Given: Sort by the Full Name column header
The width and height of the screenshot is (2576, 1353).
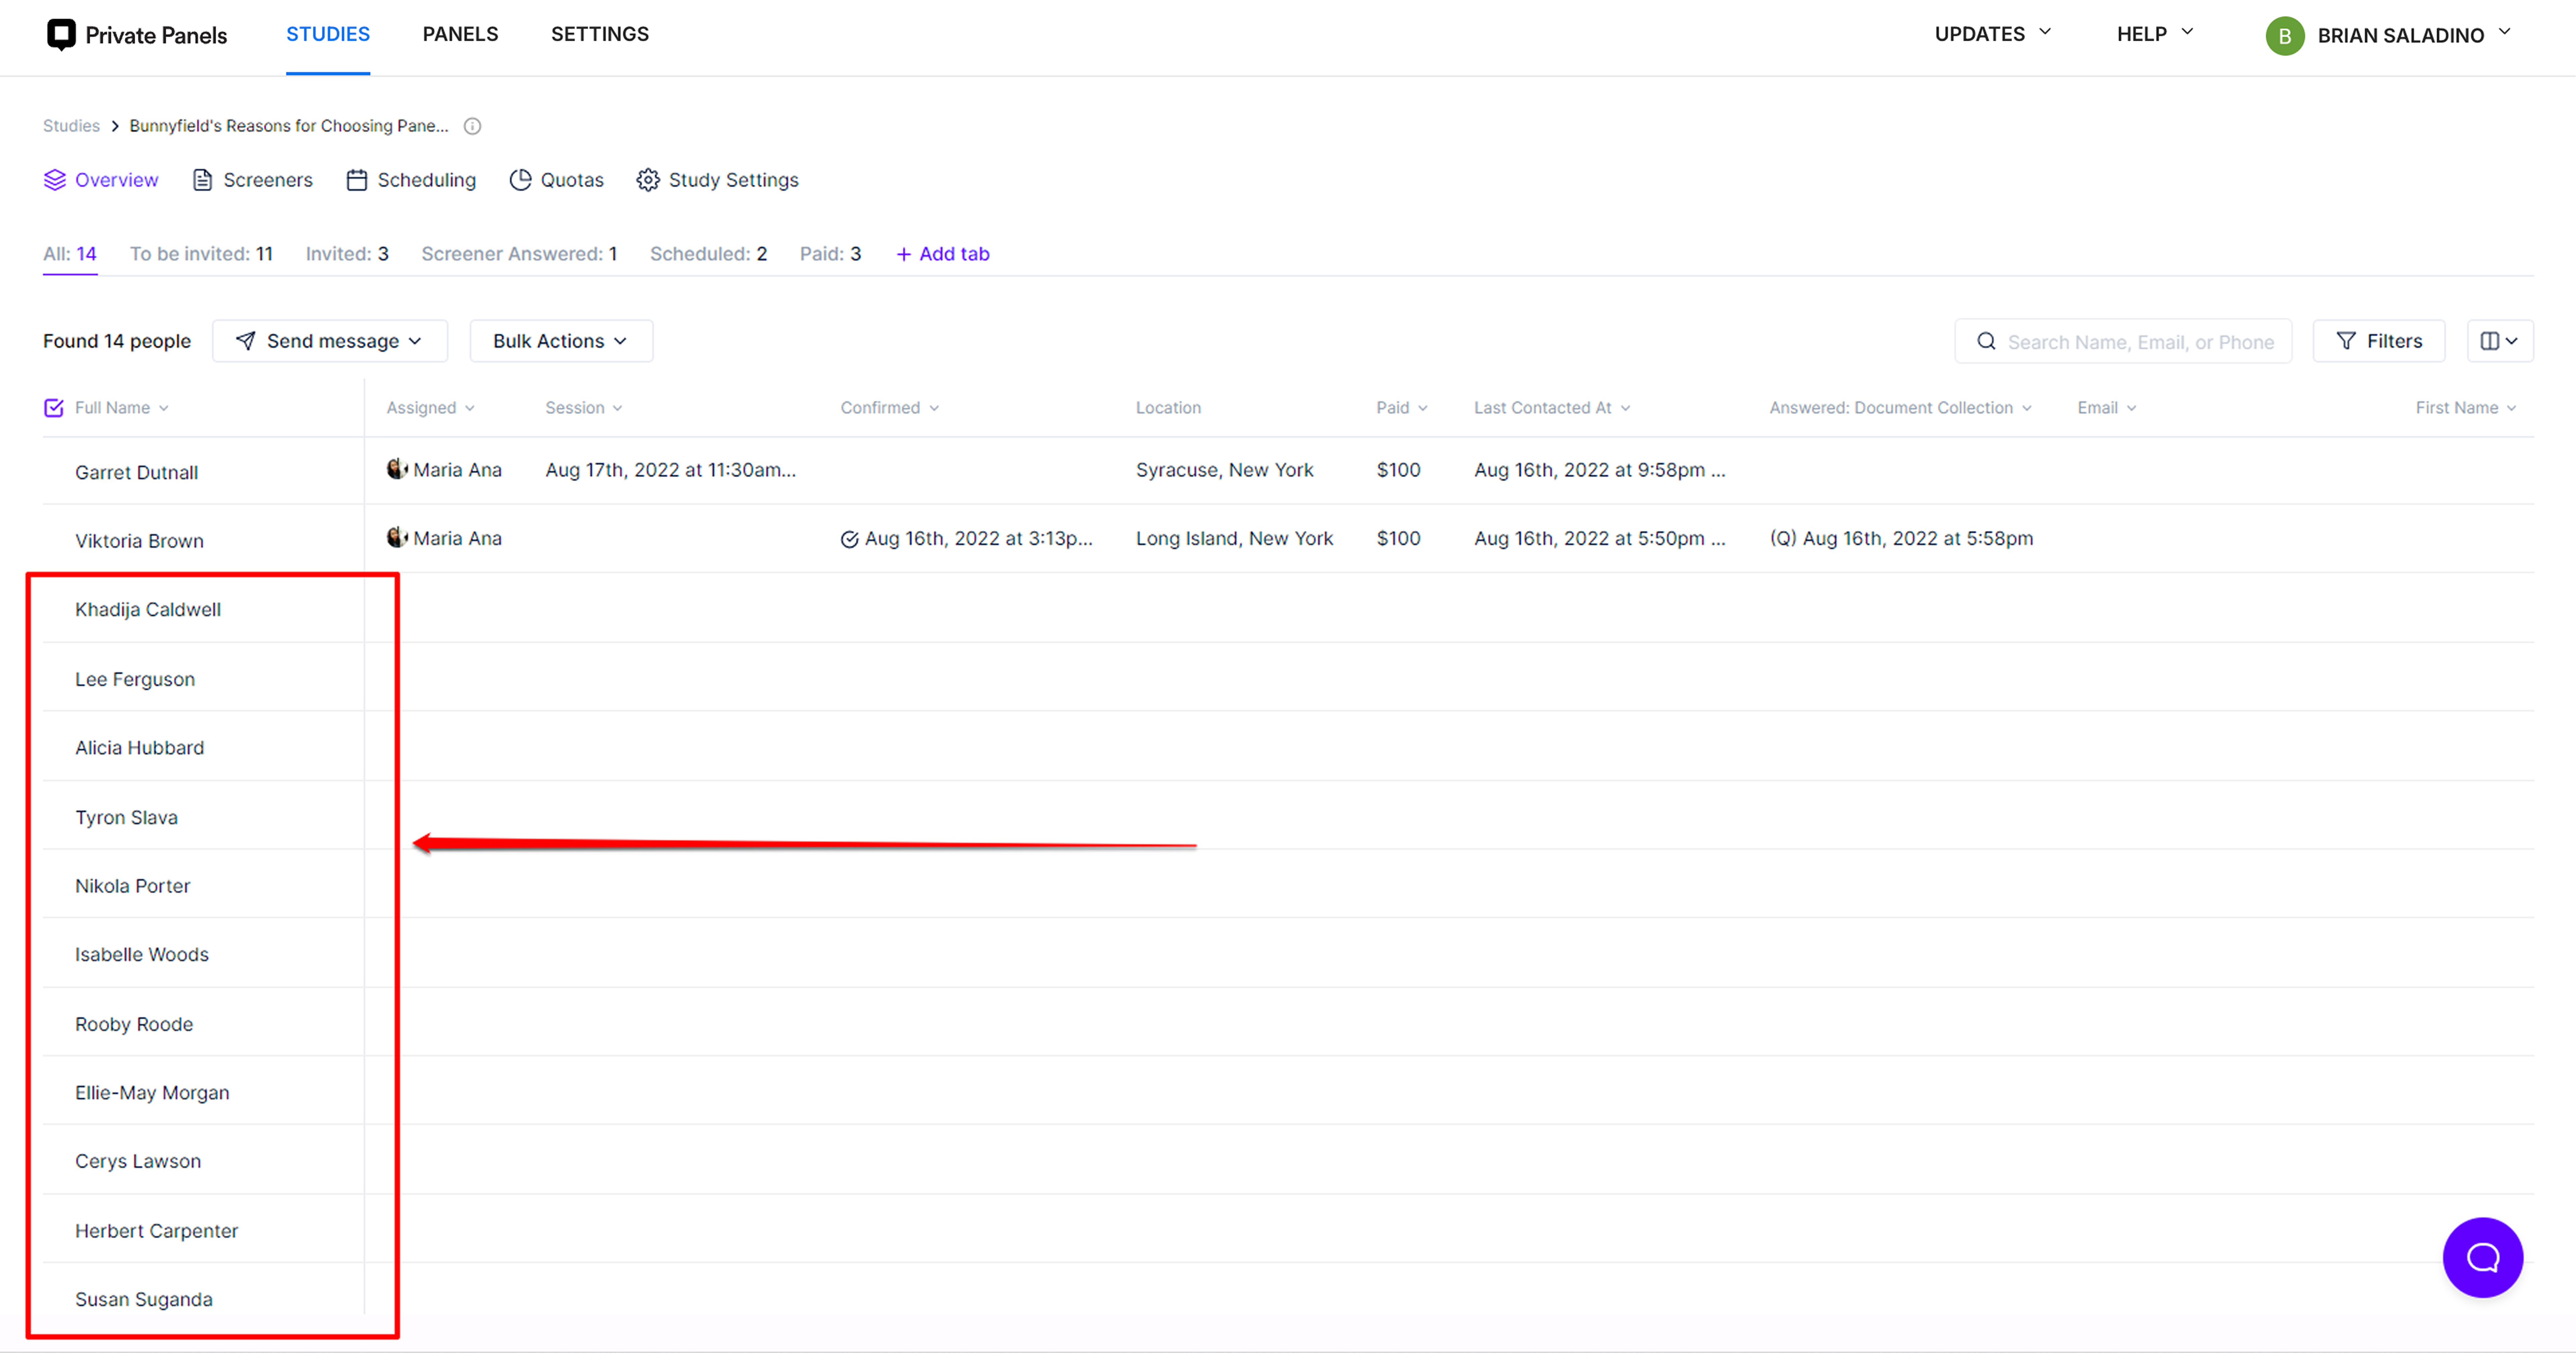Looking at the screenshot, I should coord(122,408).
